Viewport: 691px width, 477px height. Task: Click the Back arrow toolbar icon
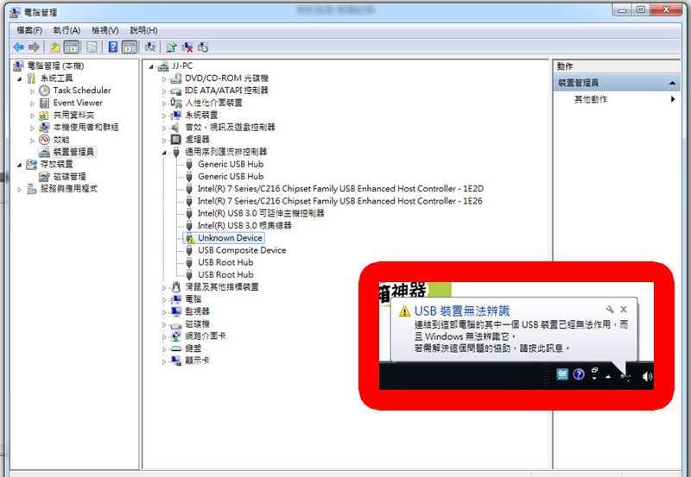[x=18, y=47]
